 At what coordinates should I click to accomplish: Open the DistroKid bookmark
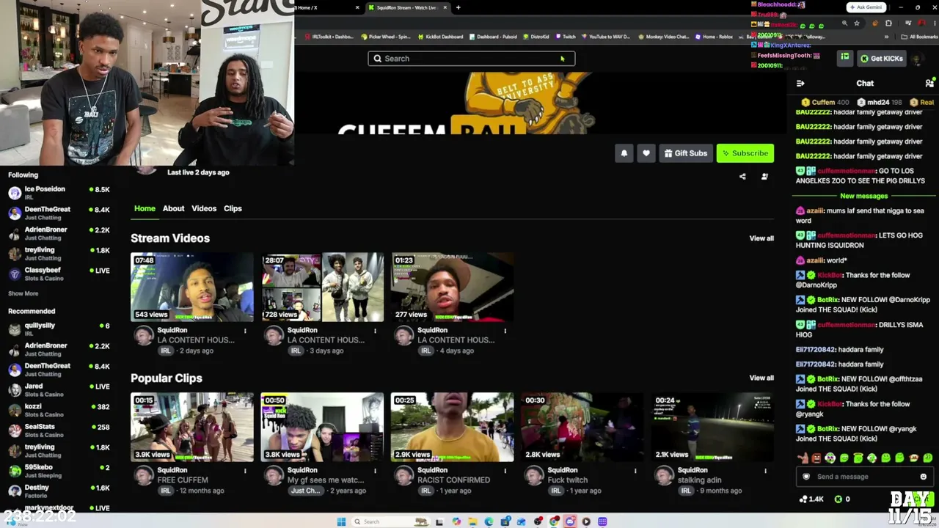click(536, 37)
